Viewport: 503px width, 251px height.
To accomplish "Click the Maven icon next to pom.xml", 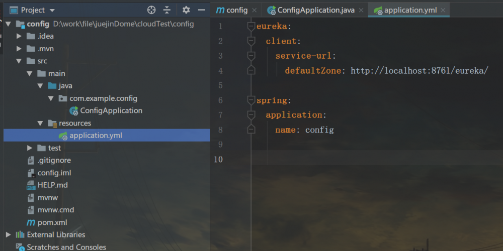I will [31, 222].
